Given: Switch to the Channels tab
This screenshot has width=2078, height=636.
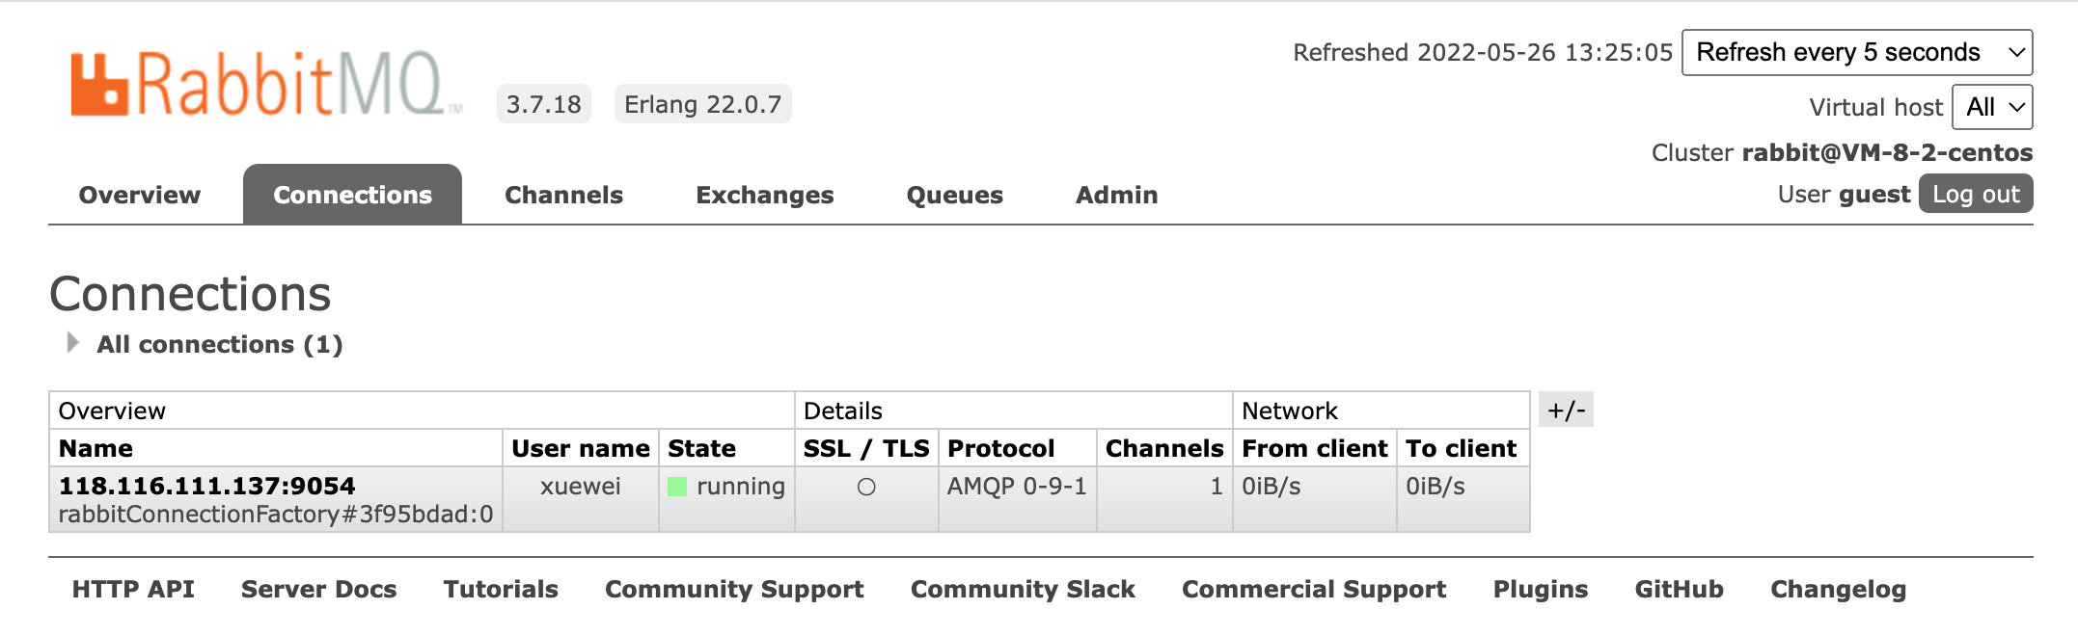Looking at the screenshot, I should tap(563, 195).
